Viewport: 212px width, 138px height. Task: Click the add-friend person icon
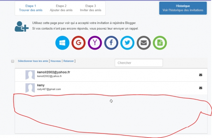click(22, 26)
